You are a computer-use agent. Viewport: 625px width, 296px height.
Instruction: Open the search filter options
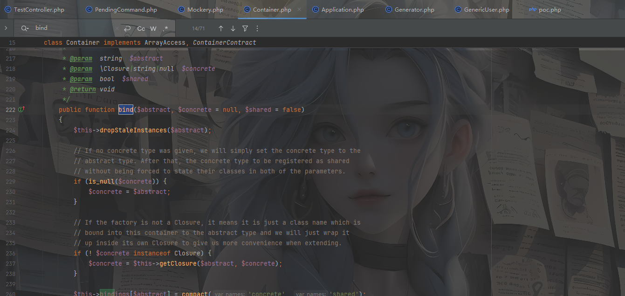point(245,28)
